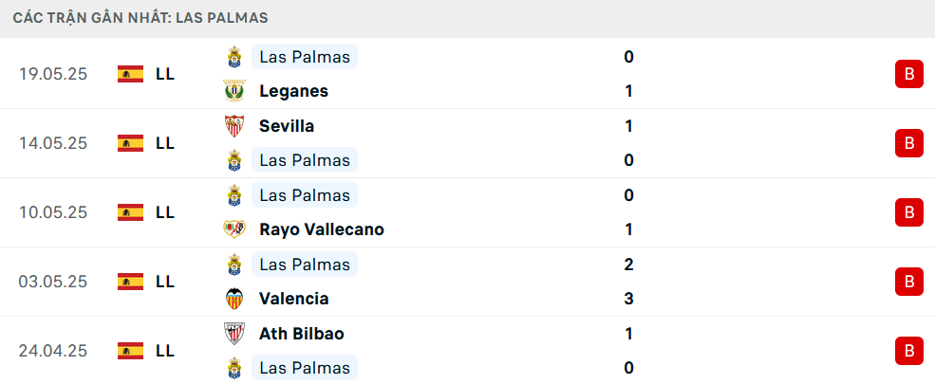Open the Ath Bilbao team link
Image resolution: width=935 pixels, height=384 pixels.
point(301,334)
